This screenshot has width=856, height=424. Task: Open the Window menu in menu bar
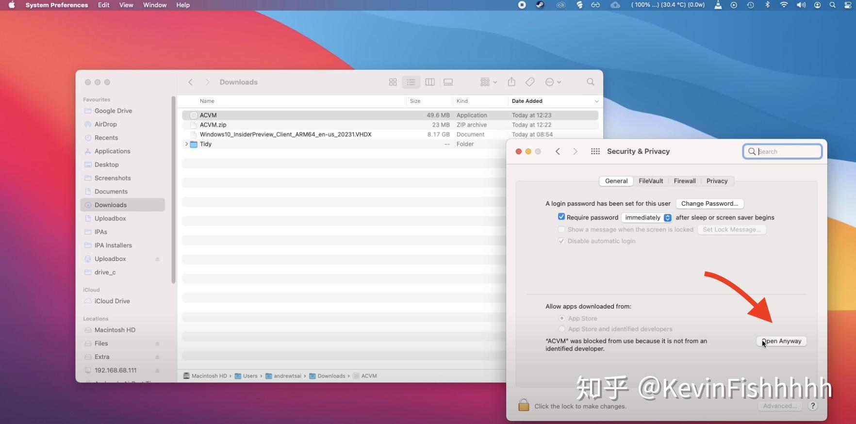click(155, 5)
